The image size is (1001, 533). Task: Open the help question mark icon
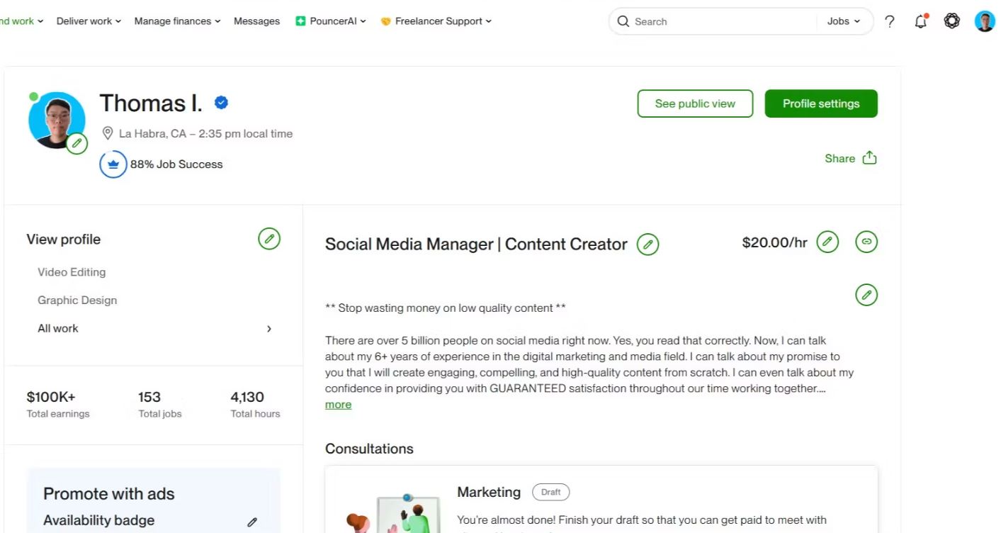(x=890, y=21)
